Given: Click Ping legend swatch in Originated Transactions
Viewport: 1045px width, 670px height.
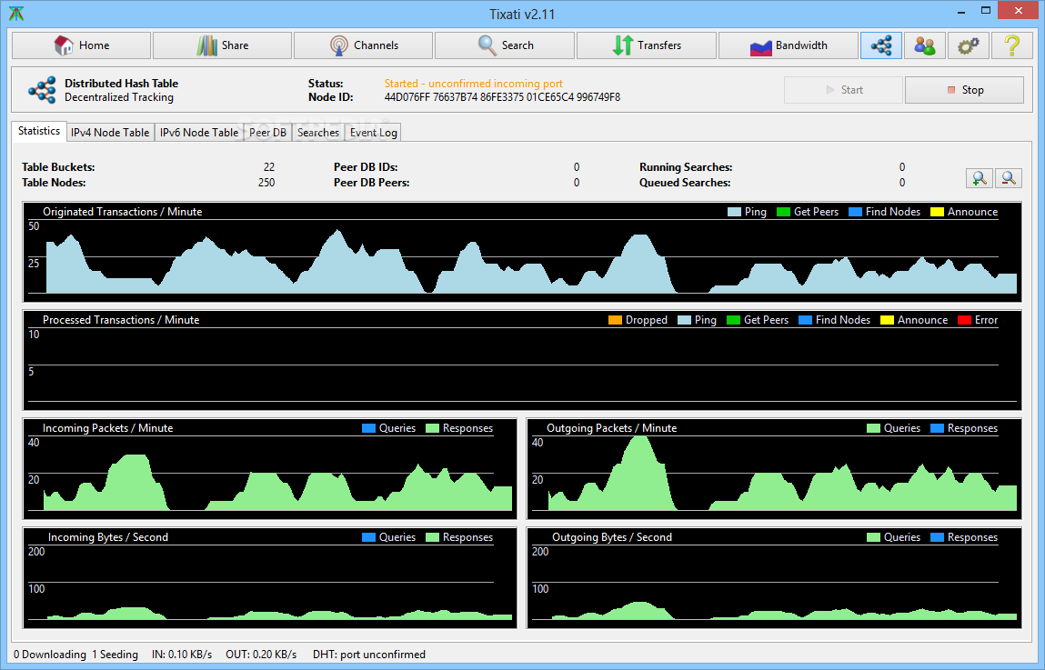Looking at the screenshot, I should (x=735, y=212).
